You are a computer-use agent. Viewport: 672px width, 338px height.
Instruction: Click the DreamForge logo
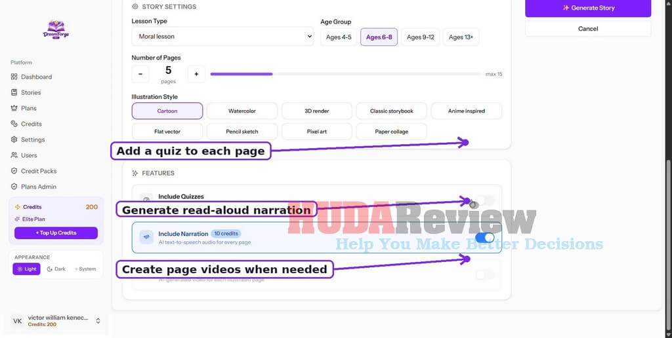click(56, 29)
